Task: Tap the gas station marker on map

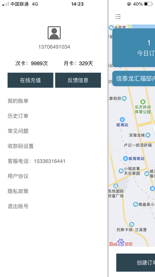Action: pyautogui.click(x=152, y=188)
